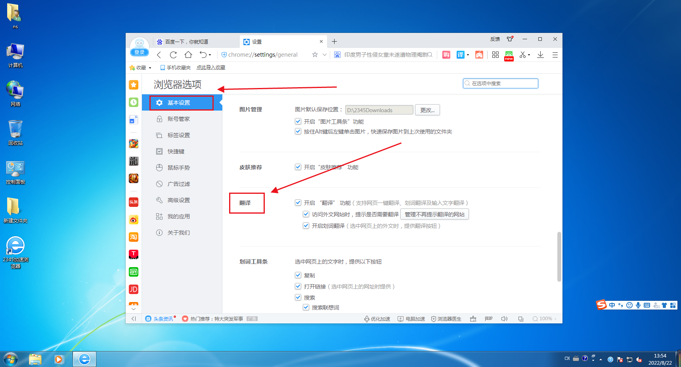
Task: Expand the 收藏 favorites dropdown arrow
Action: coord(150,68)
